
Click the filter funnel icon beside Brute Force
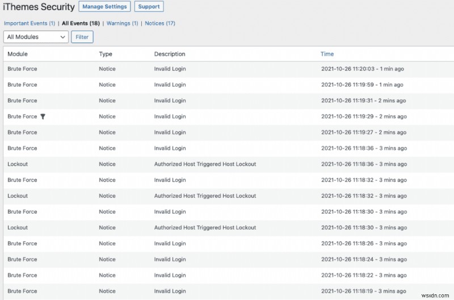pos(43,116)
